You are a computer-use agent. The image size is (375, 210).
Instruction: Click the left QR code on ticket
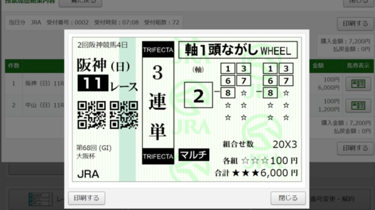point(92,115)
